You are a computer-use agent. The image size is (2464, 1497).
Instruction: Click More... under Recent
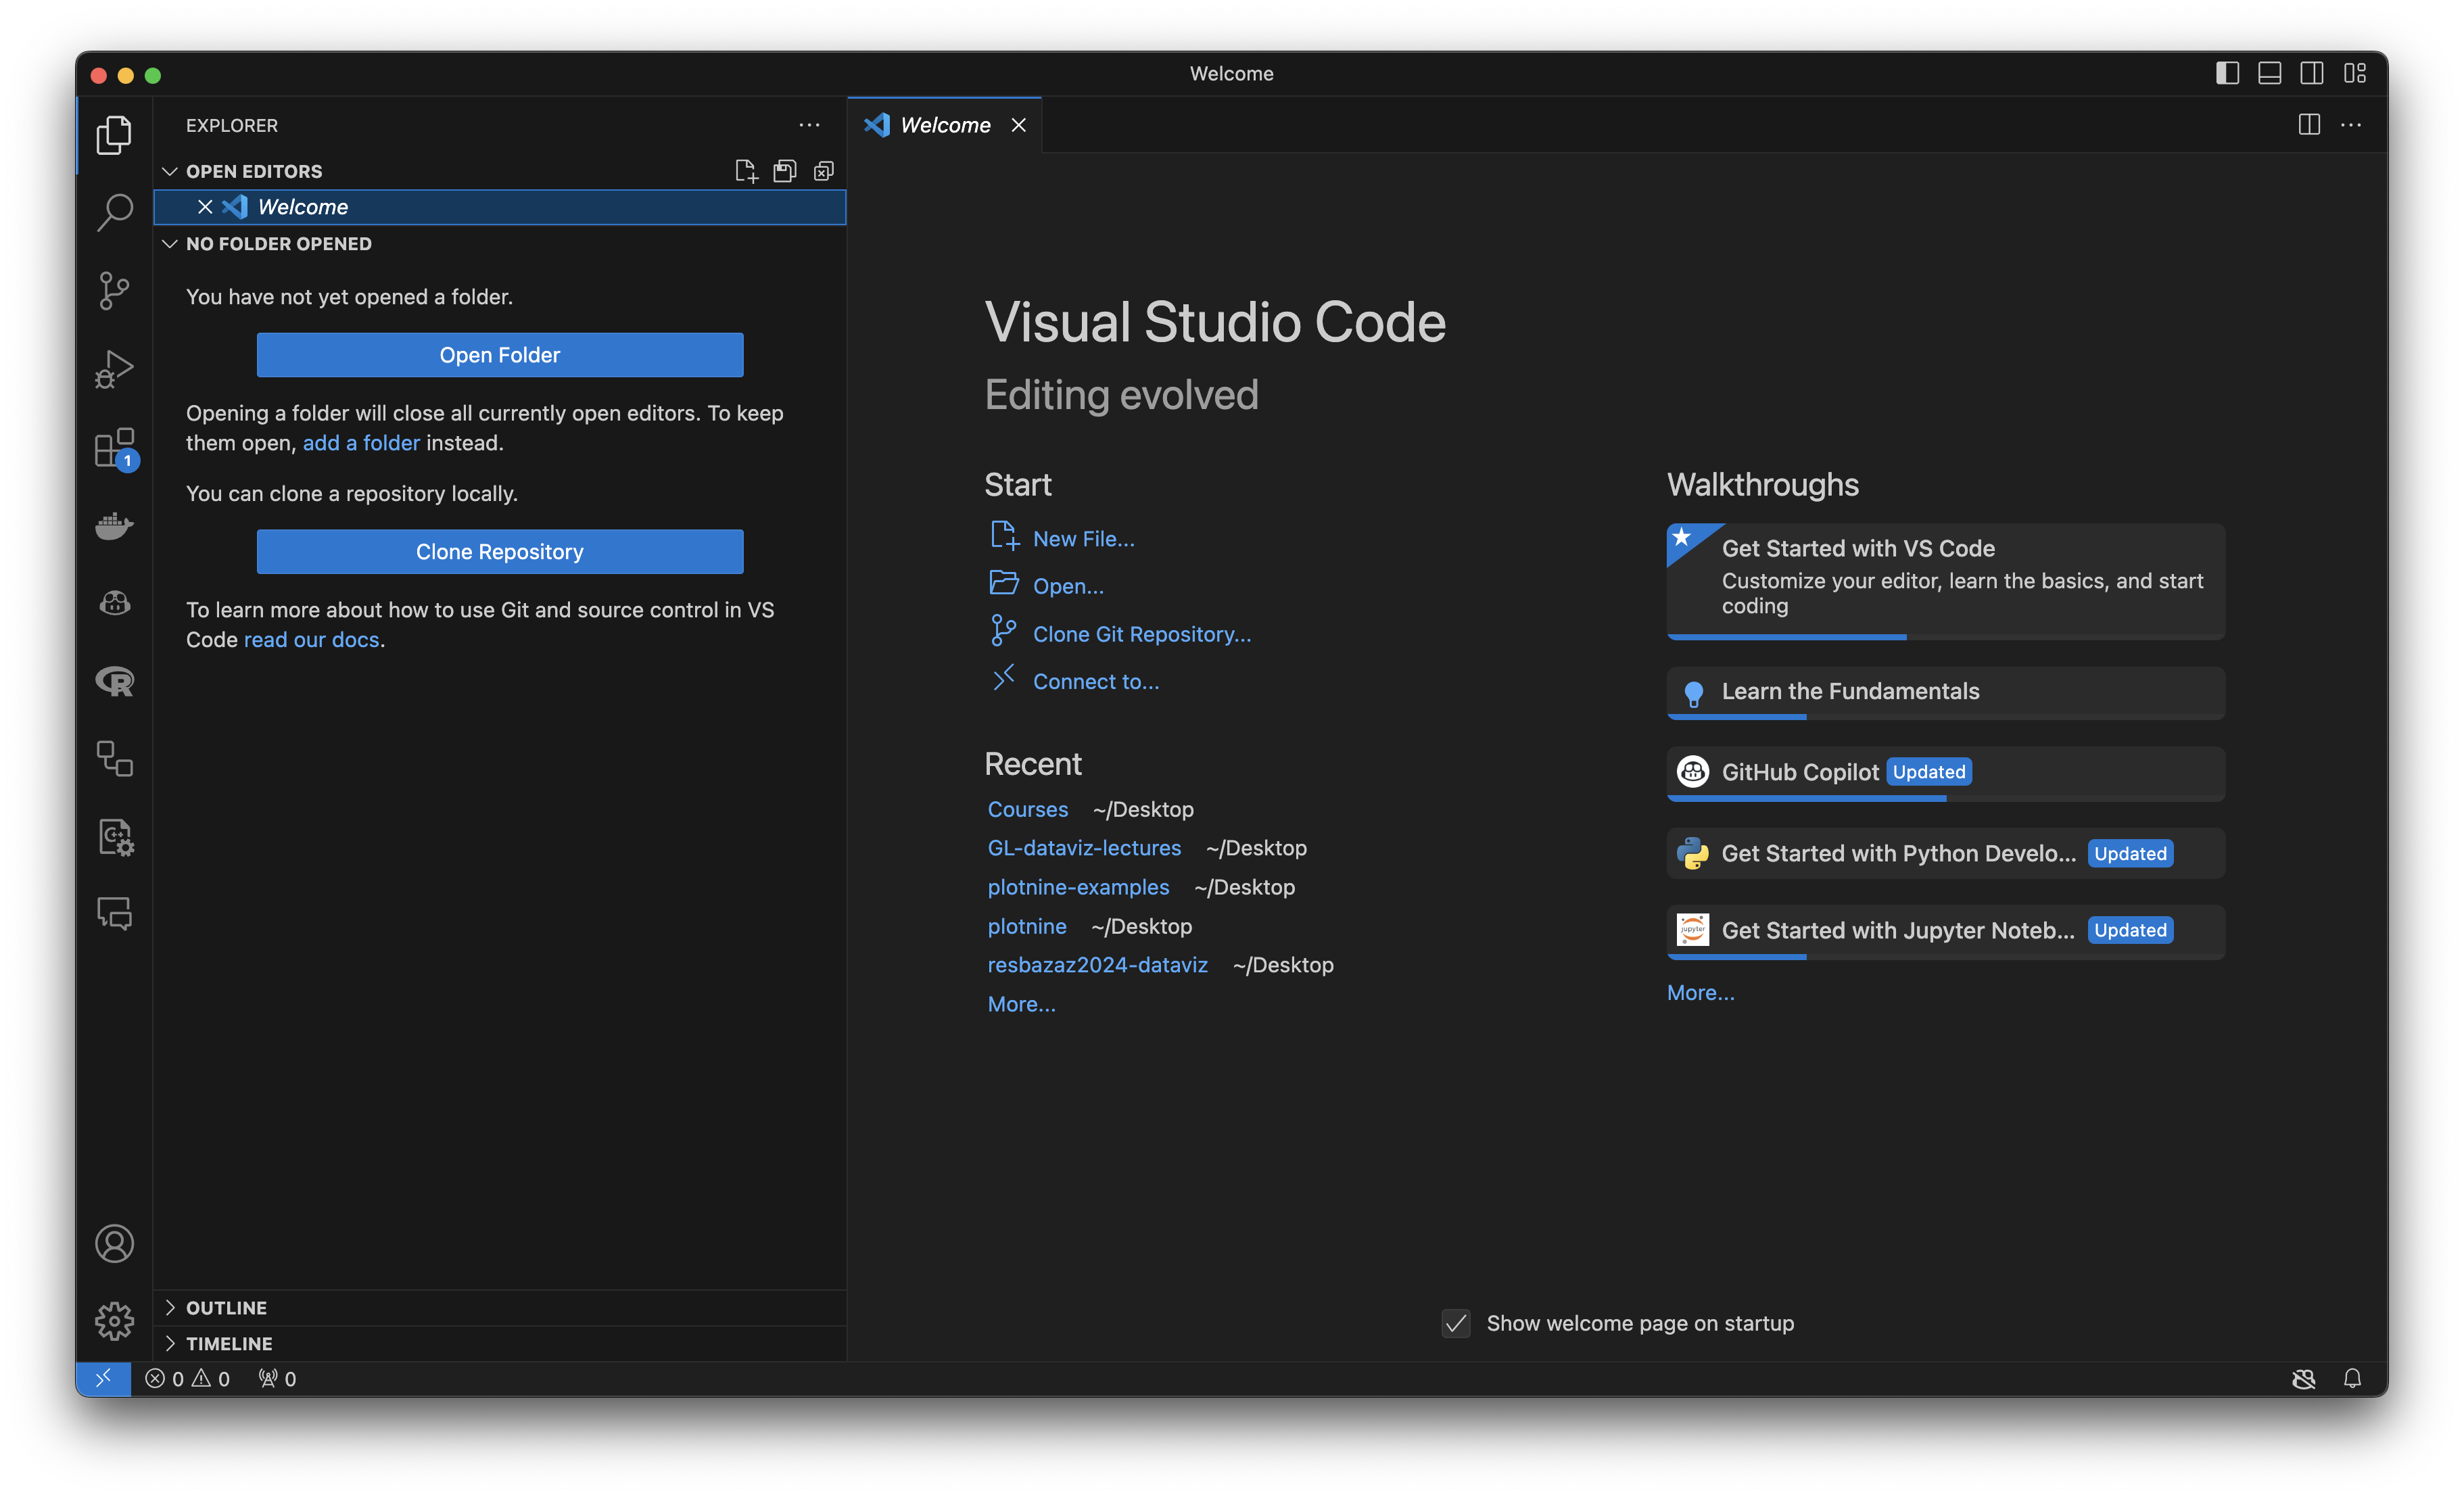[1021, 1004]
